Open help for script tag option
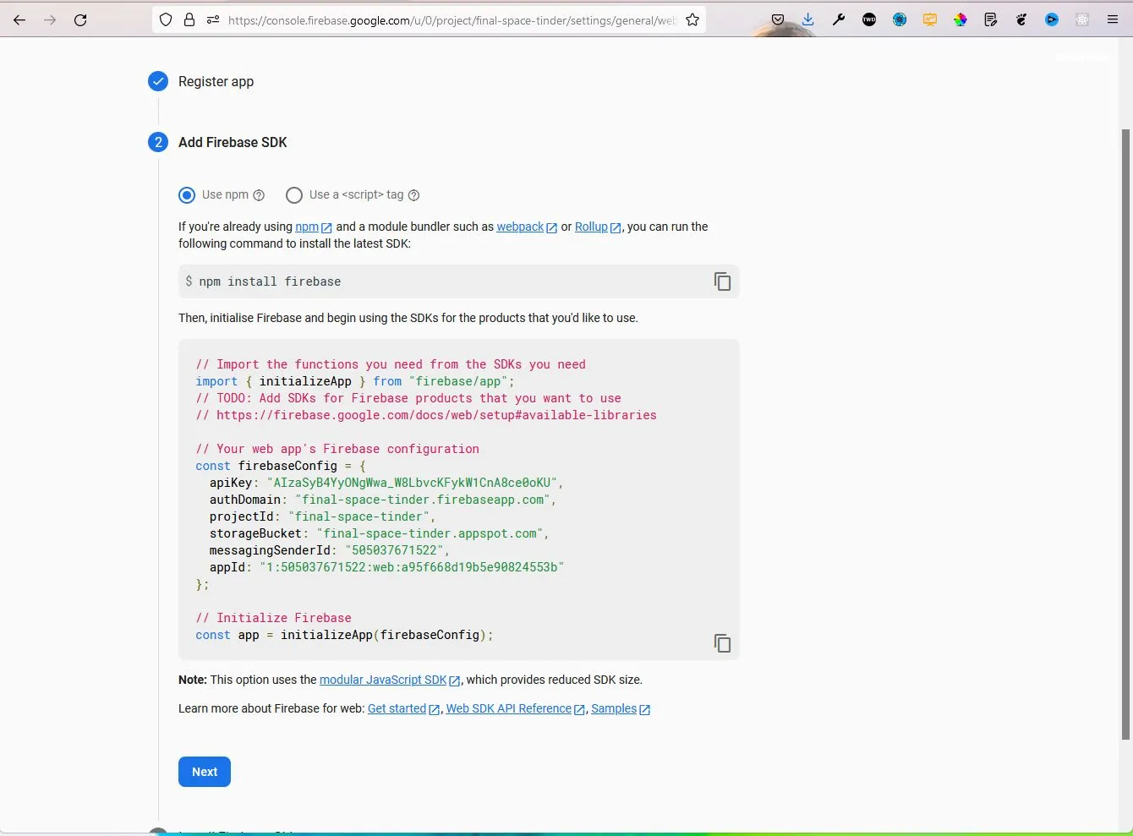The width and height of the screenshot is (1133, 836). point(413,195)
